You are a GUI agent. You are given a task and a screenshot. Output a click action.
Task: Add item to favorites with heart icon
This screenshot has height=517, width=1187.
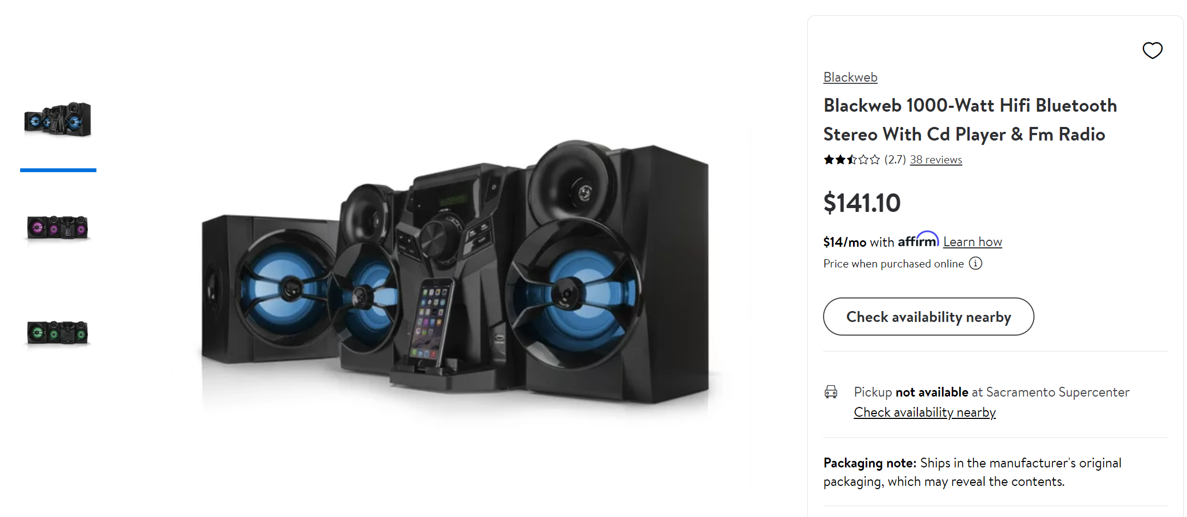click(x=1152, y=51)
